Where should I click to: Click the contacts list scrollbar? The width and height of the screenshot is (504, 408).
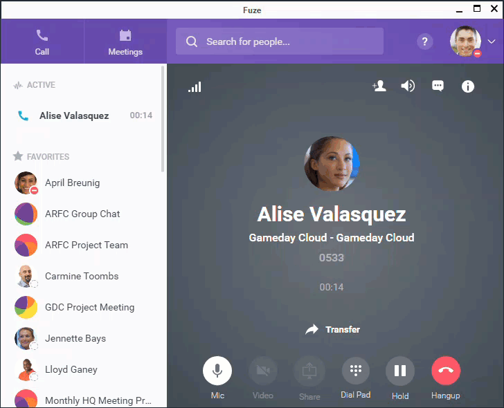pyautogui.click(x=163, y=119)
